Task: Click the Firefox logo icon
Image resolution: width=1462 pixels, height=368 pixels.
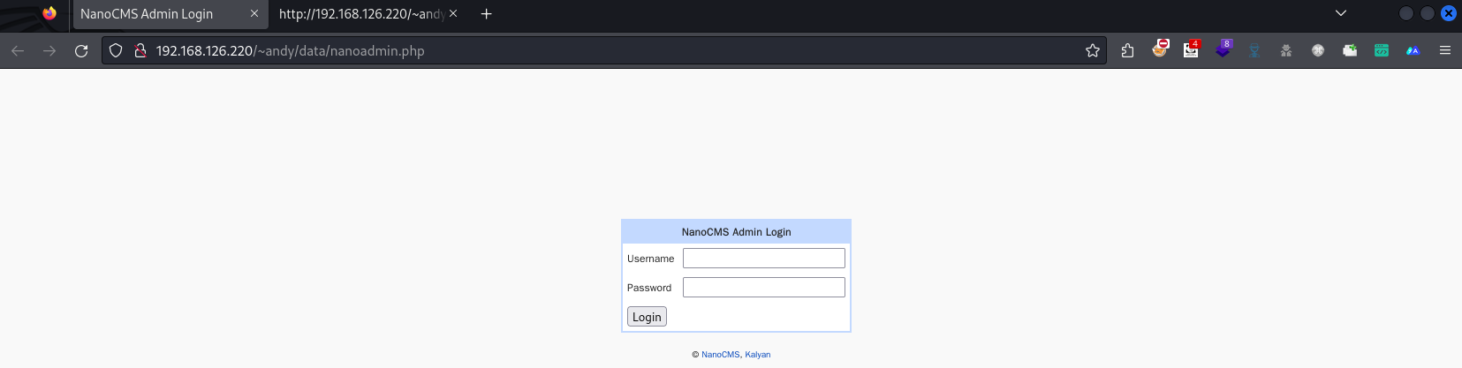Action: [49, 13]
